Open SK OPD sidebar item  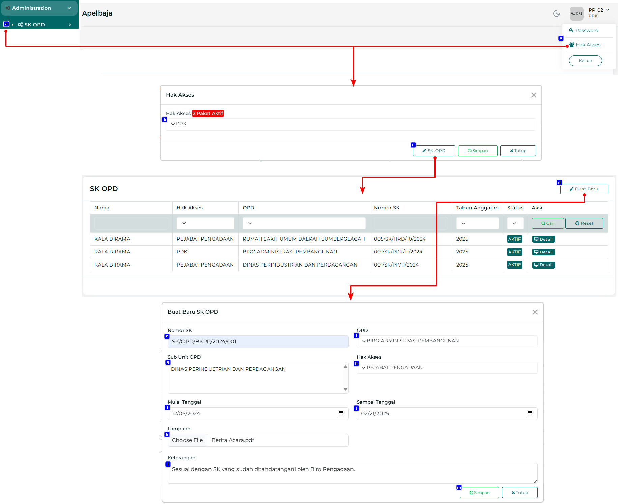tap(34, 25)
